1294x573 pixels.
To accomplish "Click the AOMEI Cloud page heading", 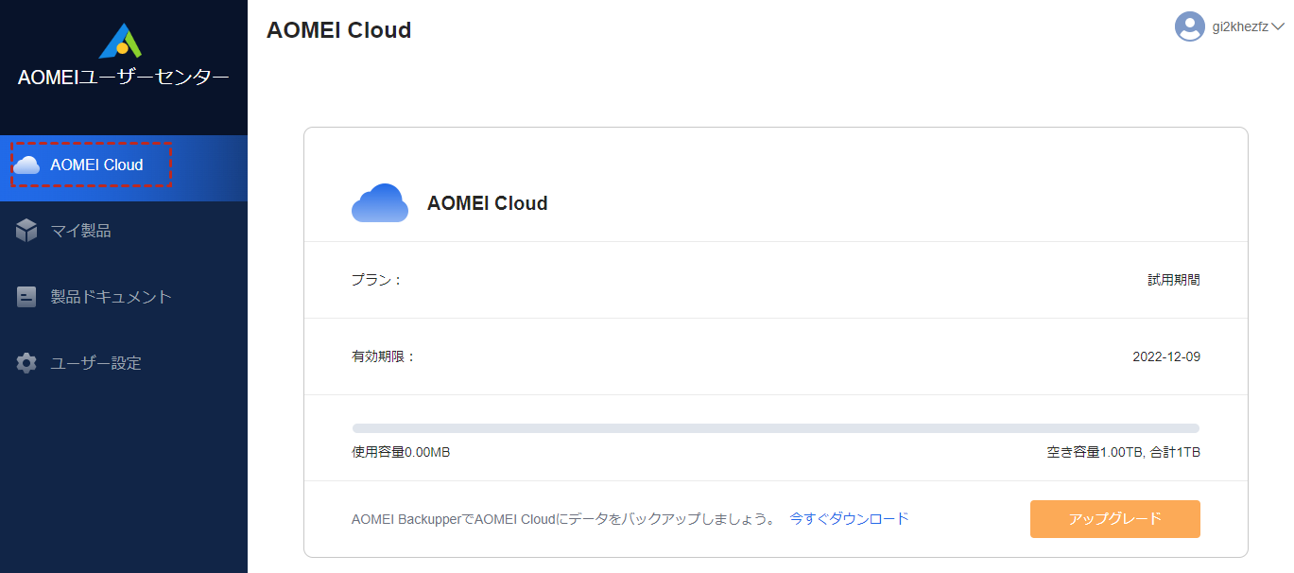I will point(338,30).
